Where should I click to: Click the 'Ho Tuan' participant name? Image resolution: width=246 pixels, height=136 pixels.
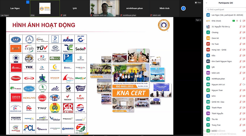[x=215, y=44]
